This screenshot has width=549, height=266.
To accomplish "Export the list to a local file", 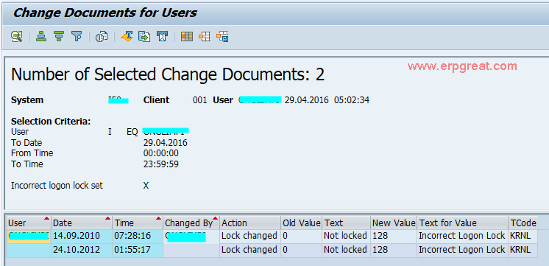I will tap(144, 36).
